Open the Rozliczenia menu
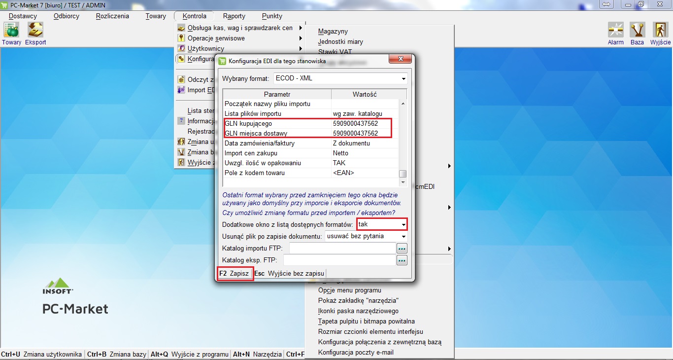The width and height of the screenshot is (673, 360). (x=112, y=16)
